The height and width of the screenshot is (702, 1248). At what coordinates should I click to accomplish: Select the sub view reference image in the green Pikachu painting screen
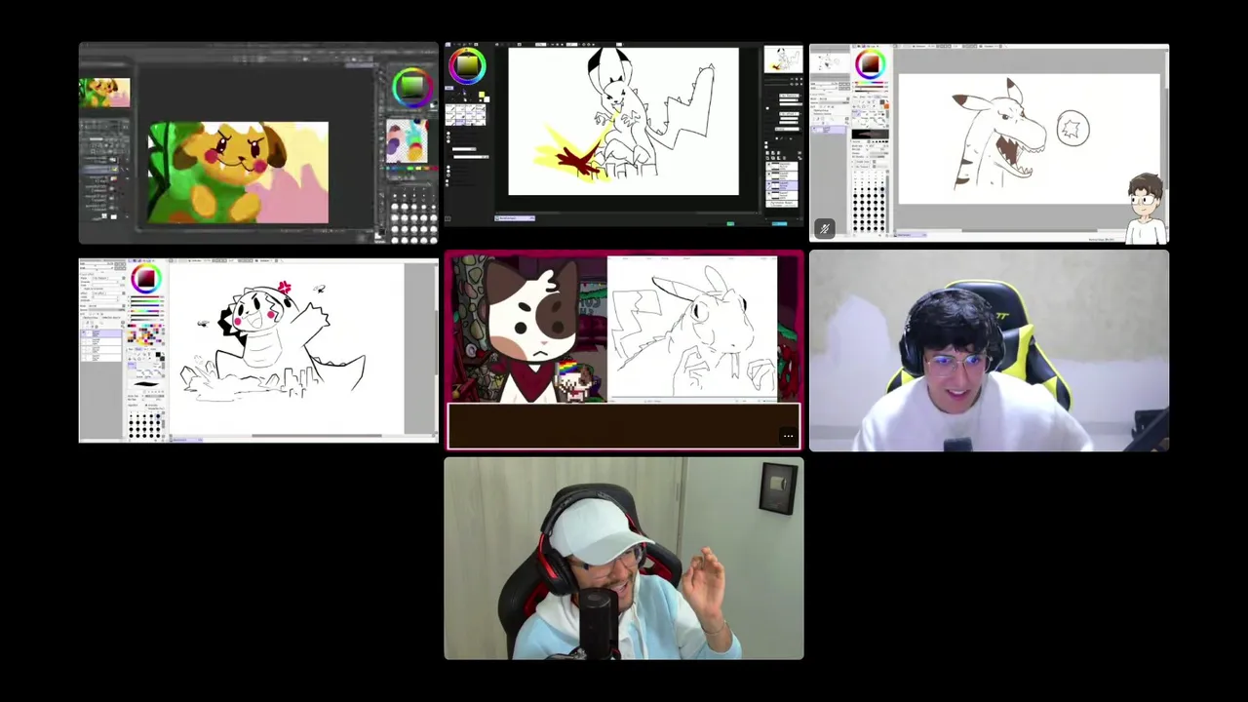(407, 140)
